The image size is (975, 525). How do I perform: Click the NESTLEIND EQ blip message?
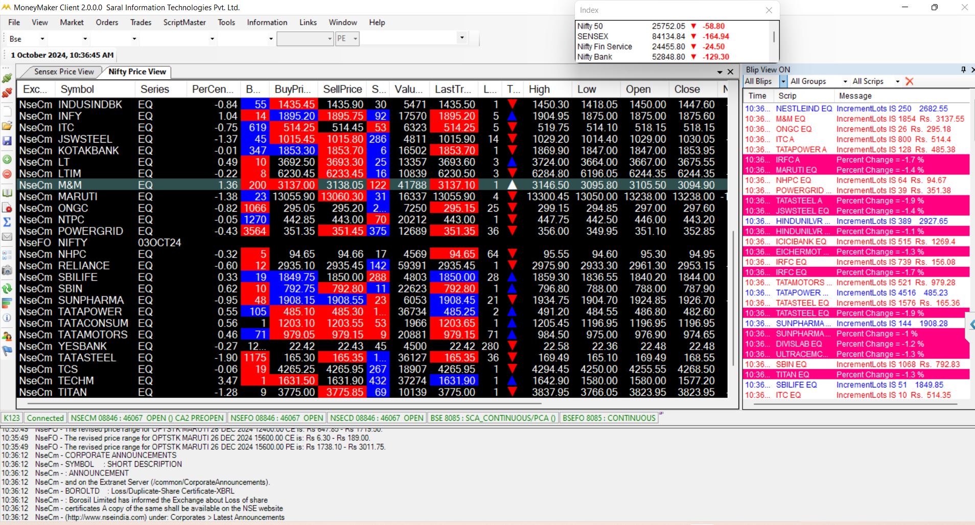(856, 108)
